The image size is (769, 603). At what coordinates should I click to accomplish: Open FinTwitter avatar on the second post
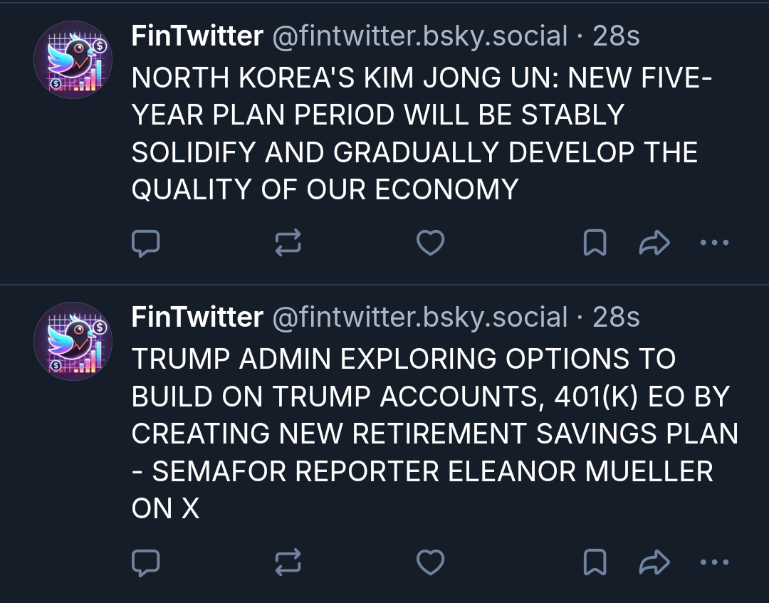click(x=73, y=341)
